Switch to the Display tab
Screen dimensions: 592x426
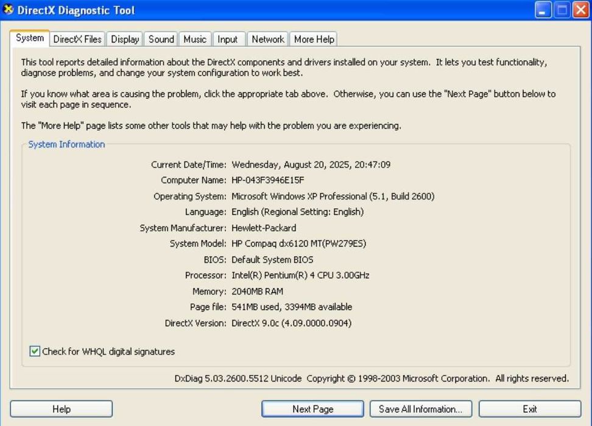(x=125, y=39)
